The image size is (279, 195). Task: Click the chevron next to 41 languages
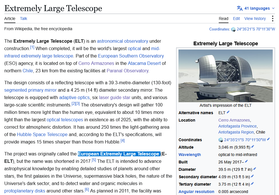point(273,8)
